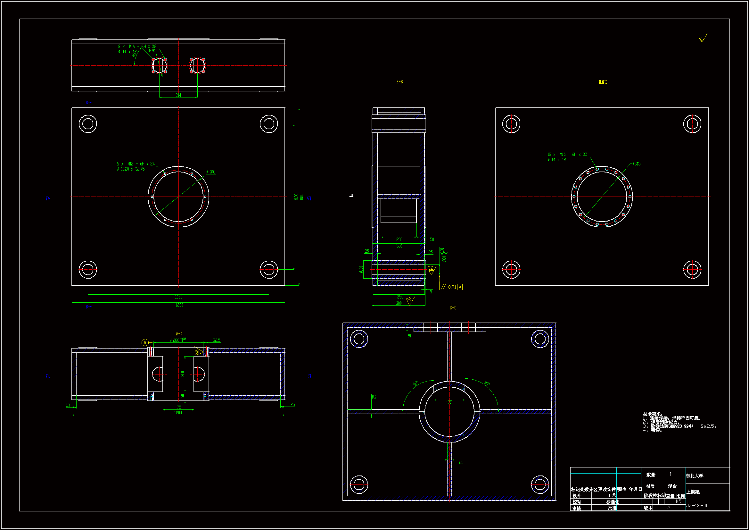749x530 pixels.
Task: Click the parallelism tolerance frame 0.01 A
Action: (x=451, y=287)
